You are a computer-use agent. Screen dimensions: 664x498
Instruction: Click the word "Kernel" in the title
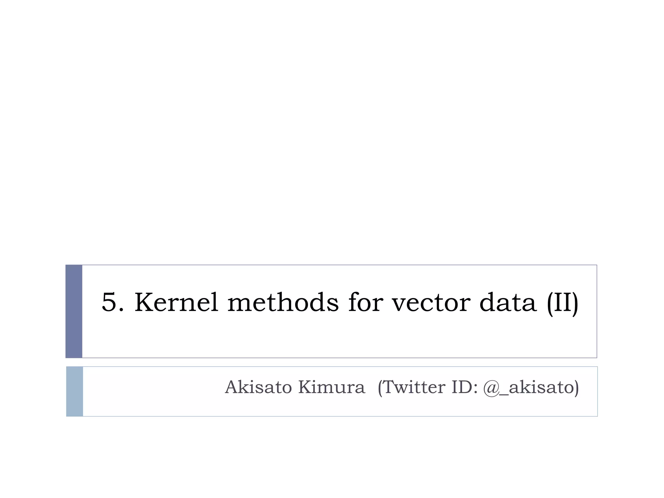pyautogui.click(x=176, y=302)
